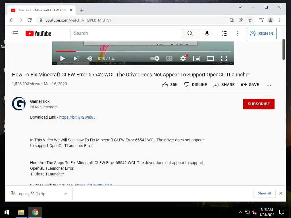The width and height of the screenshot is (291, 218).
Task: Show all downloads
Action: [x=264, y=193]
